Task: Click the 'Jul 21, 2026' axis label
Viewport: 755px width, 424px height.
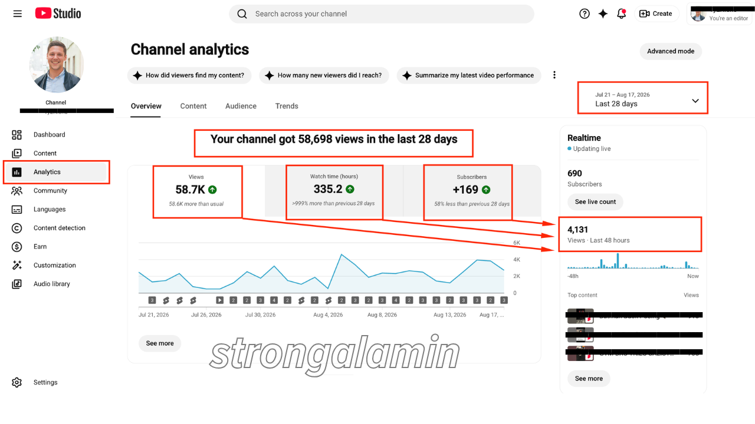Action: [x=154, y=315]
